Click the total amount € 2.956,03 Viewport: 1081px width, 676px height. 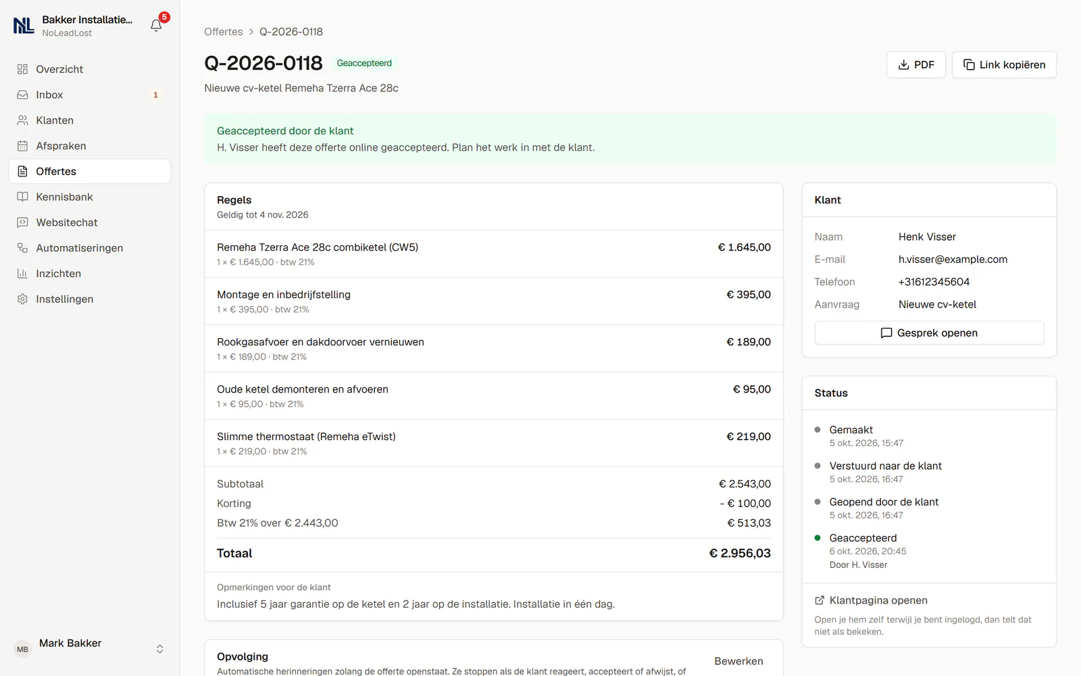pyautogui.click(x=740, y=553)
